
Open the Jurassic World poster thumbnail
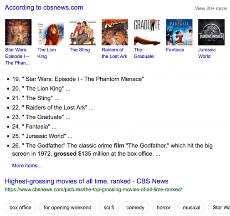[x=211, y=32]
